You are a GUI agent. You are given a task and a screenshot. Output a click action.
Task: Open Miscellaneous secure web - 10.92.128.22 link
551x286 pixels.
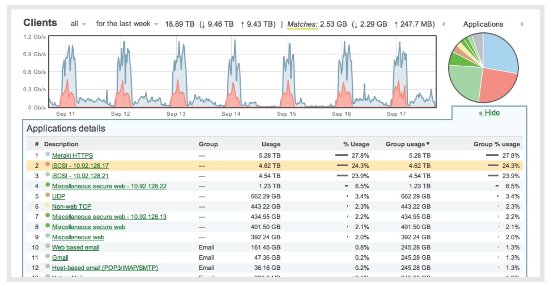109,186
